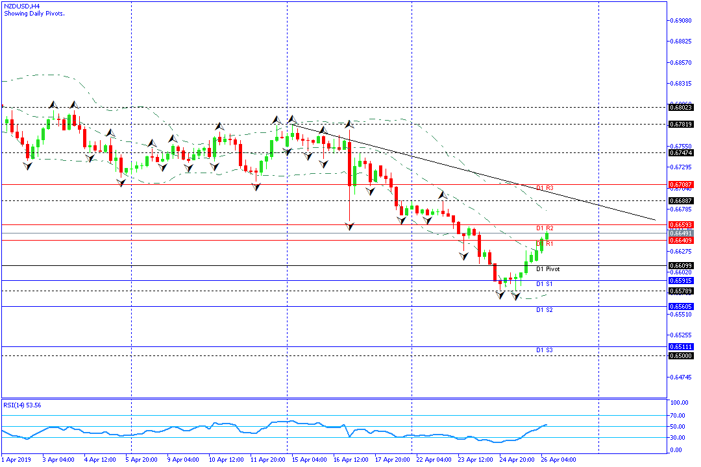Select the D1 S2 support label
The image size is (701, 467).
click(544, 309)
